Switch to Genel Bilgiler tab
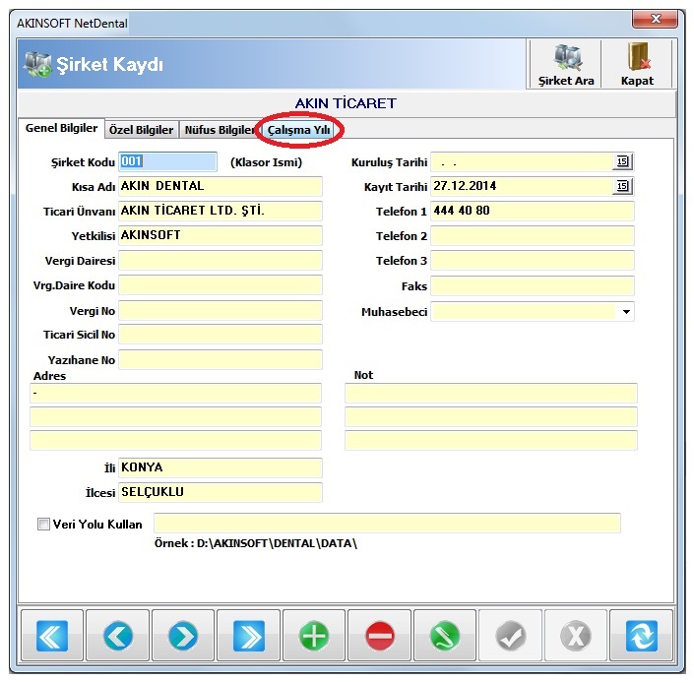This screenshot has height=683, width=694. (61, 128)
